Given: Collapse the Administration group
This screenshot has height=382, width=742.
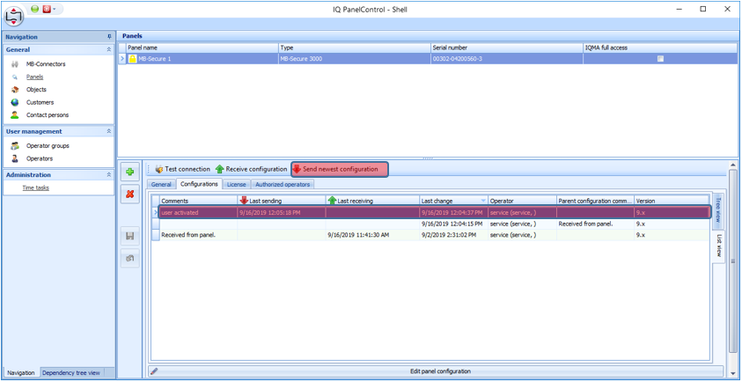Looking at the screenshot, I should coord(109,175).
